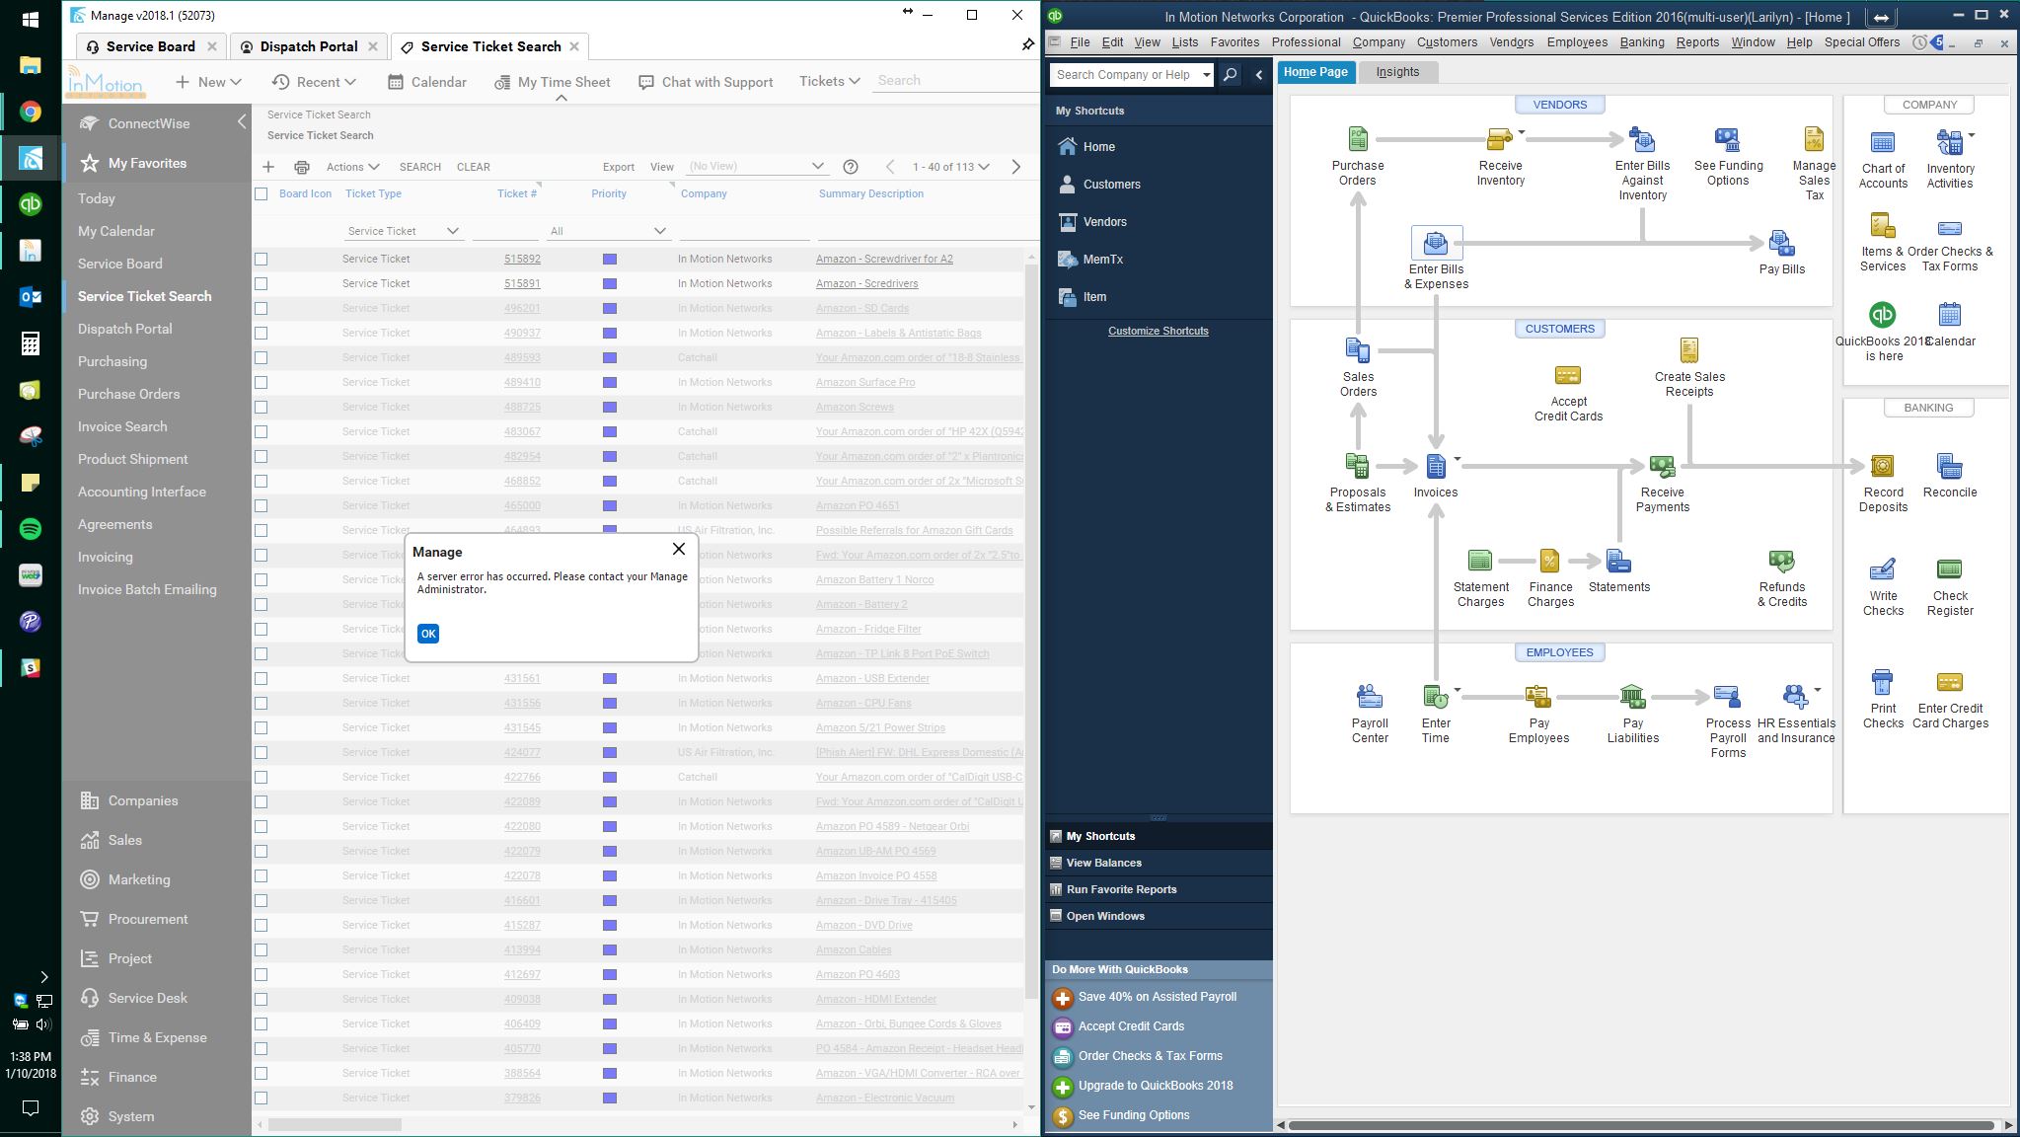Tick checkbox for ticket 515892
The image size is (2020, 1137).
point(262,259)
